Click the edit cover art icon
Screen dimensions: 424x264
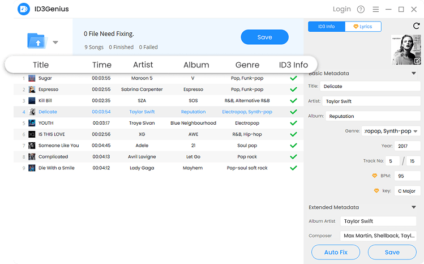tap(418, 61)
